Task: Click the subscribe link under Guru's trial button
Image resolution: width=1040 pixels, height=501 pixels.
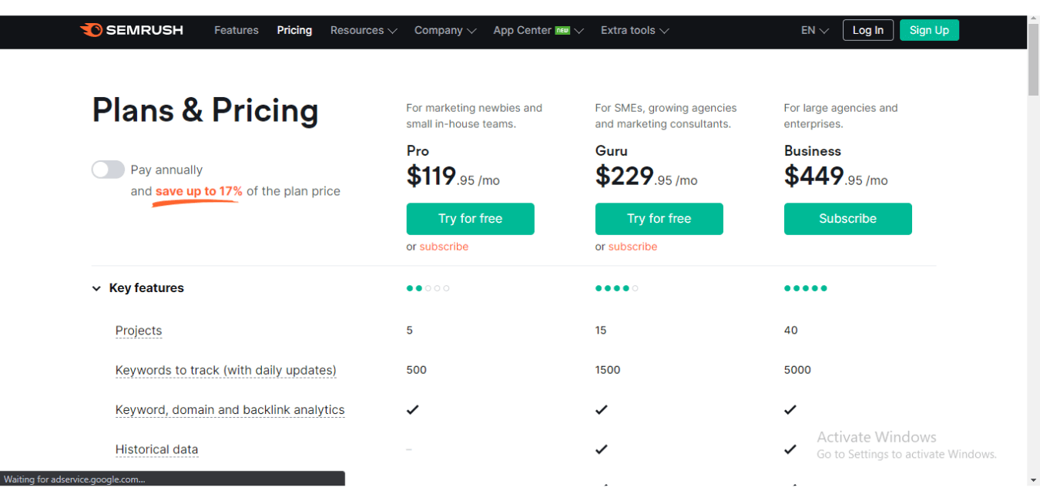Action: pyautogui.click(x=632, y=246)
